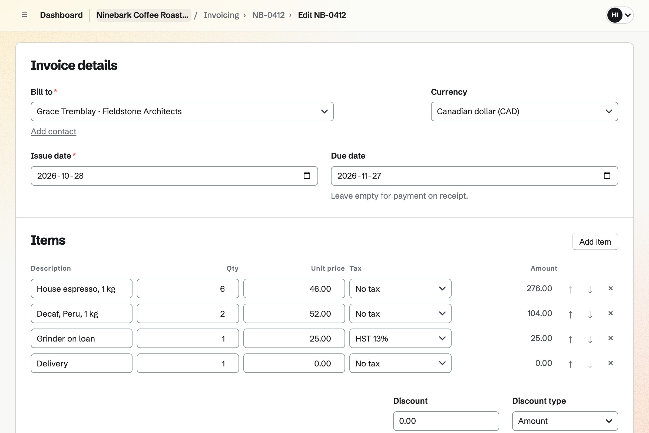The height and width of the screenshot is (433, 649).
Task: Remove the Decaf, Peru line item
Action: [x=610, y=313]
